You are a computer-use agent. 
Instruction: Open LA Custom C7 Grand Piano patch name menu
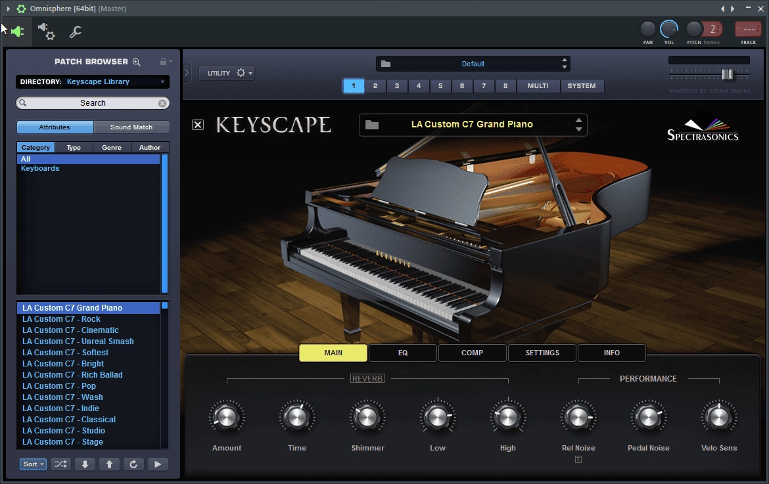click(x=472, y=124)
